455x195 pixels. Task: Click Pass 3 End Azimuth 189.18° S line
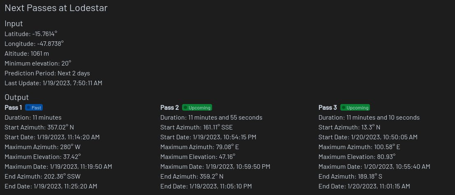[x=350, y=176]
